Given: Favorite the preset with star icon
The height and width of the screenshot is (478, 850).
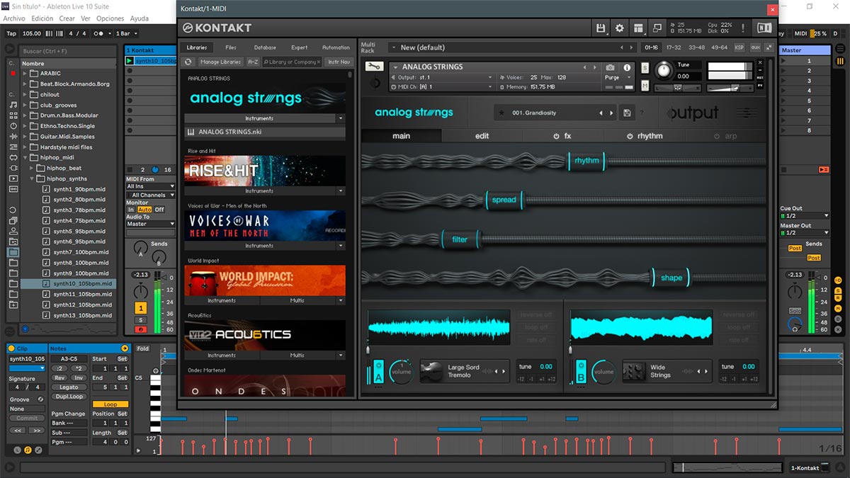Looking at the screenshot, I should (501, 113).
